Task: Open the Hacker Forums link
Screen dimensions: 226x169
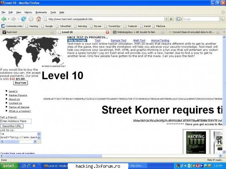Action: (x=18, y=95)
